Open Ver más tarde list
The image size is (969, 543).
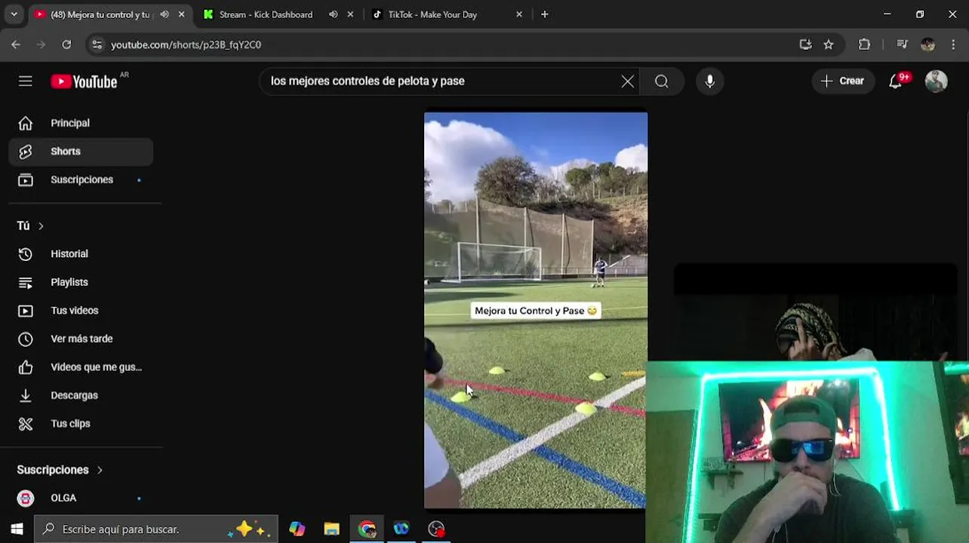coord(81,339)
